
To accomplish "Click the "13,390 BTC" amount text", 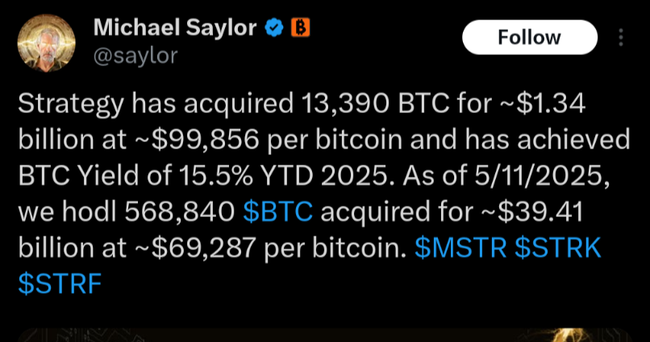I will [376, 103].
